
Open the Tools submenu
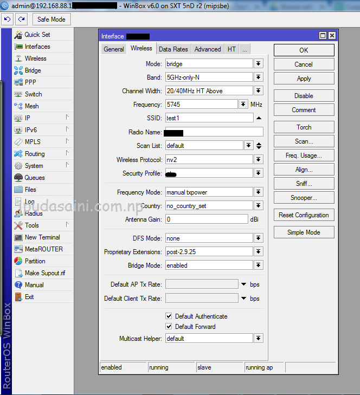point(43,225)
